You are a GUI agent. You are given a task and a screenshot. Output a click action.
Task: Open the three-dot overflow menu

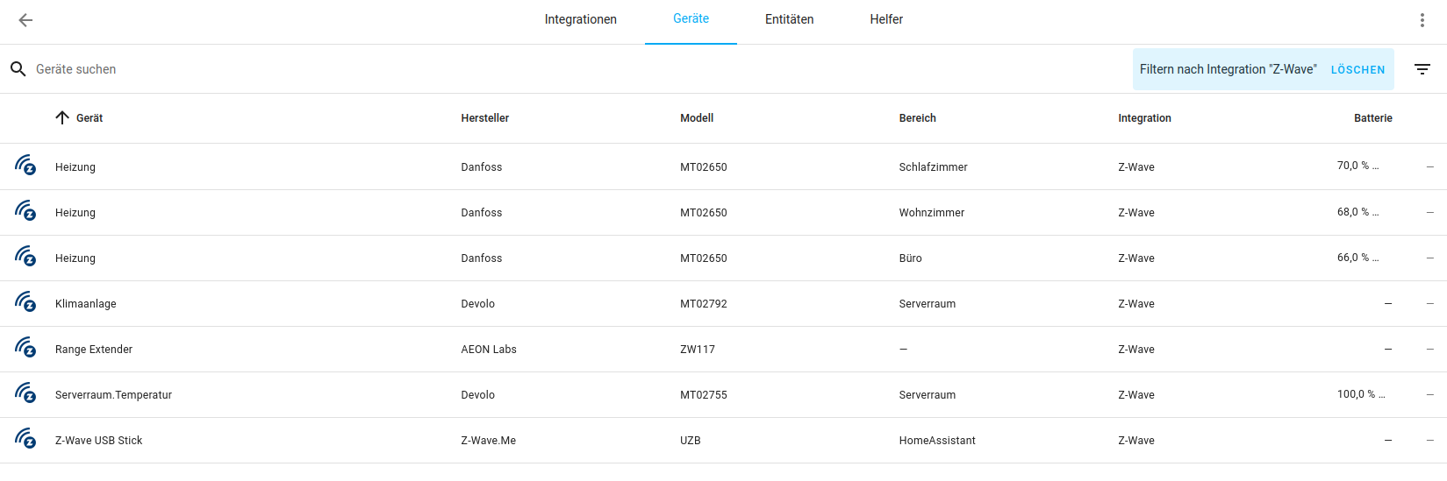click(1422, 20)
